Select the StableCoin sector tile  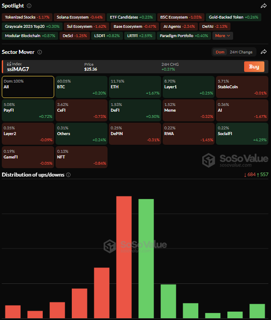pyautogui.click(x=242, y=87)
